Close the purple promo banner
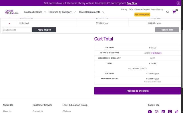 tap(178, 3)
